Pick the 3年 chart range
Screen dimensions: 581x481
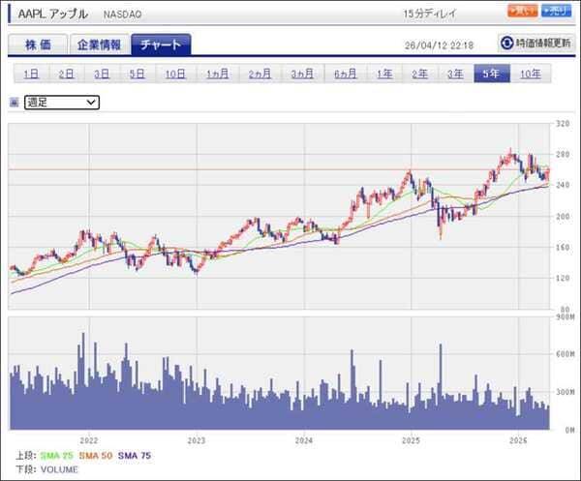(454, 74)
